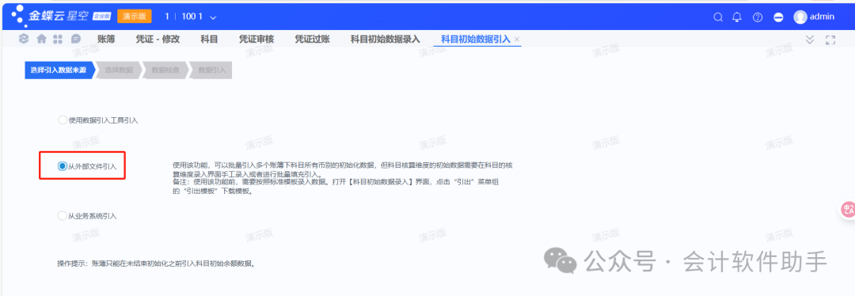Click the swirl logo icon beside home
Viewport: 855px width, 296px height.
24,40
